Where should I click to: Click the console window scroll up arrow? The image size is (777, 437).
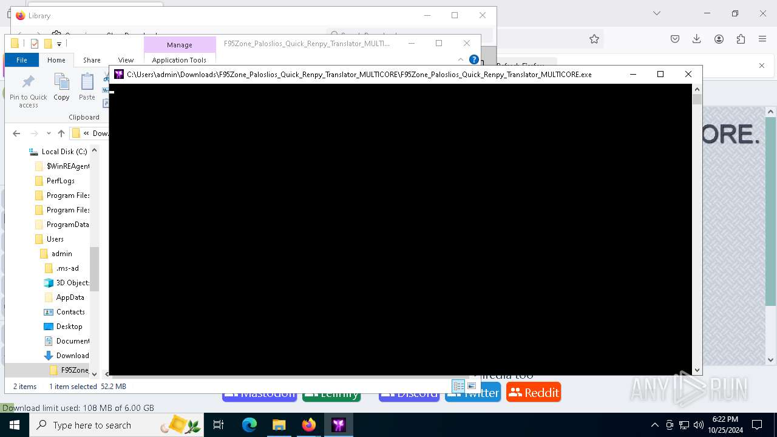pos(697,89)
